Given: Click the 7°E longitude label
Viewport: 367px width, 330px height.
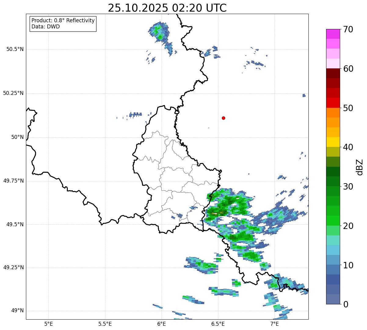Looking at the screenshot, I should click(274, 324).
